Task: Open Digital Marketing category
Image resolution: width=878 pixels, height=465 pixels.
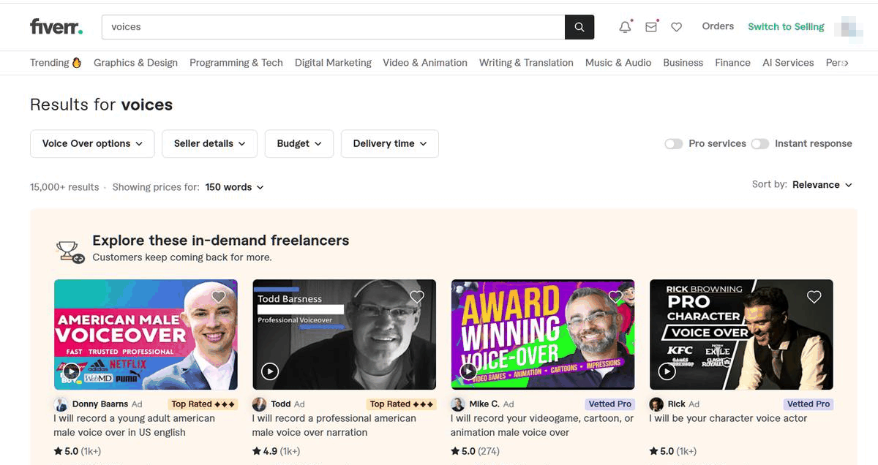Action: tap(333, 63)
